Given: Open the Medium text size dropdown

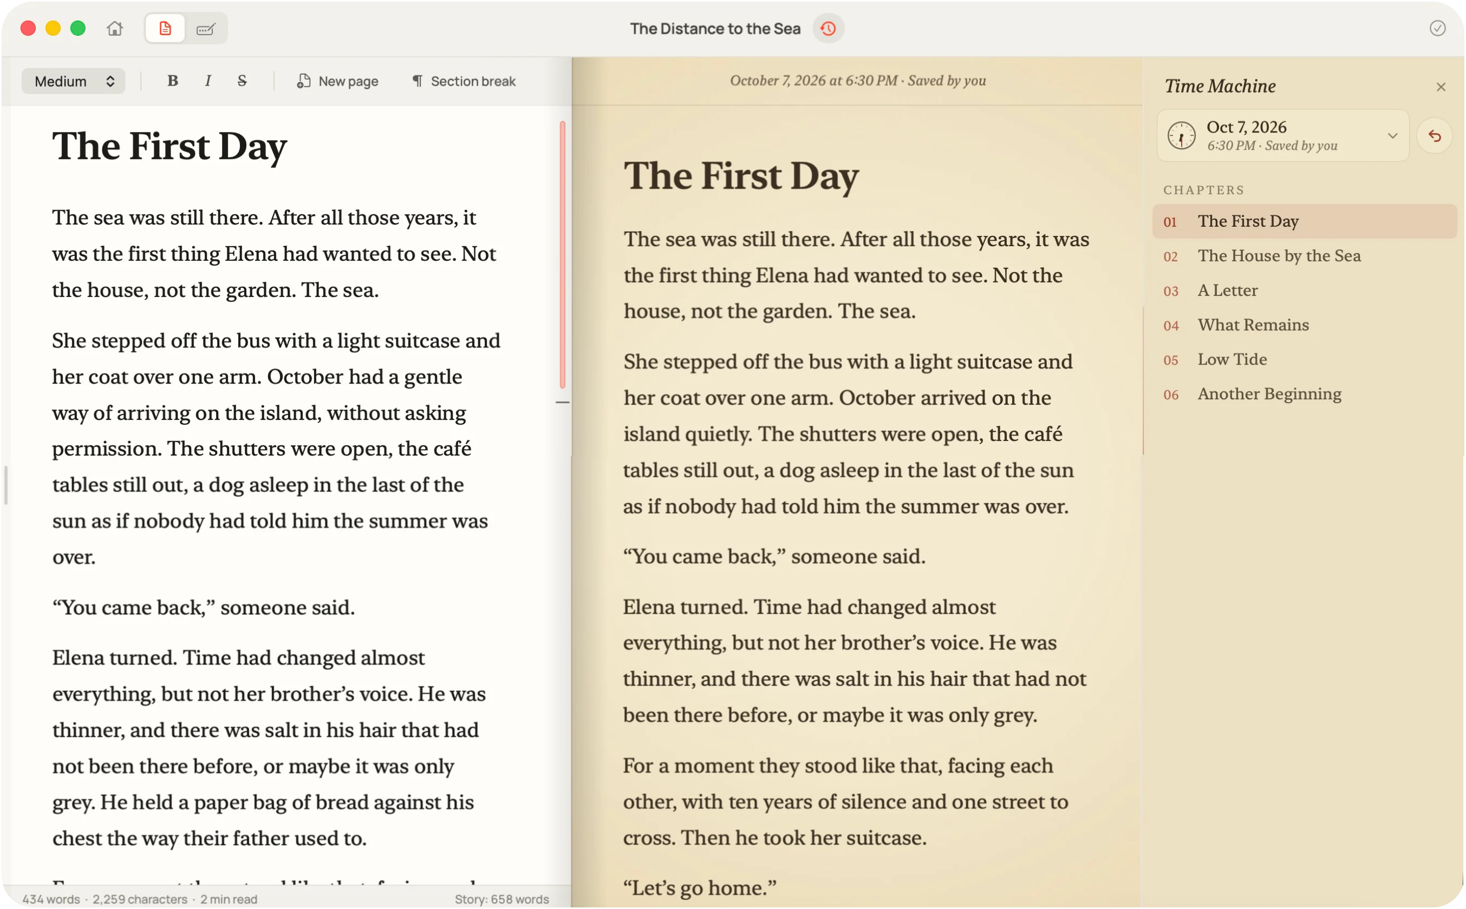Looking at the screenshot, I should [74, 81].
